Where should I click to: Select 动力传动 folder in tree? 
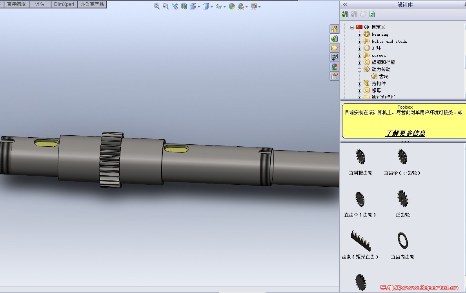click(381, 69)
